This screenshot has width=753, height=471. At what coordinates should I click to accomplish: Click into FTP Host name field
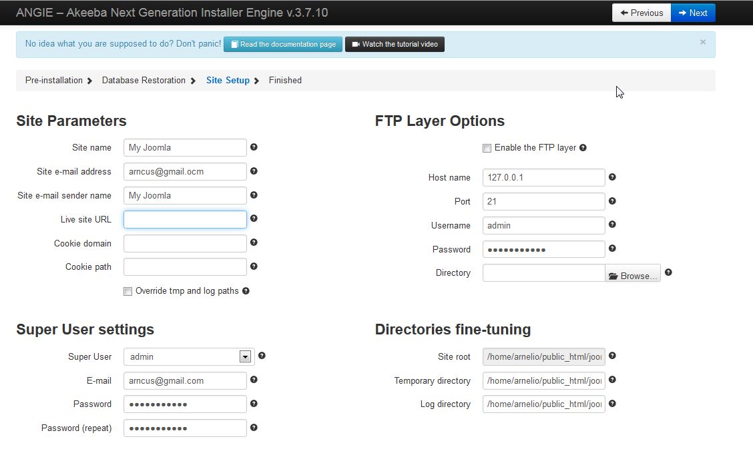point(543,177)
